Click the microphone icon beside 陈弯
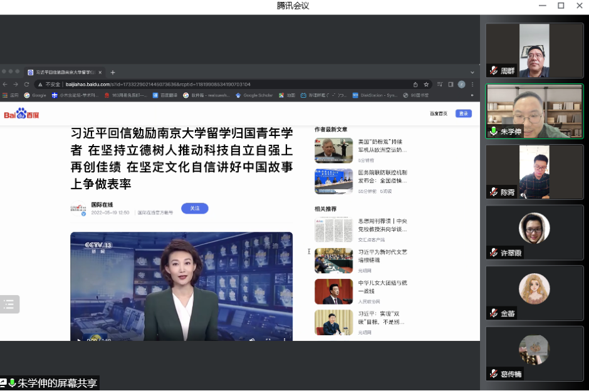Screen dimensions: 589x391 pyautogui.click(x=494, y=192)
